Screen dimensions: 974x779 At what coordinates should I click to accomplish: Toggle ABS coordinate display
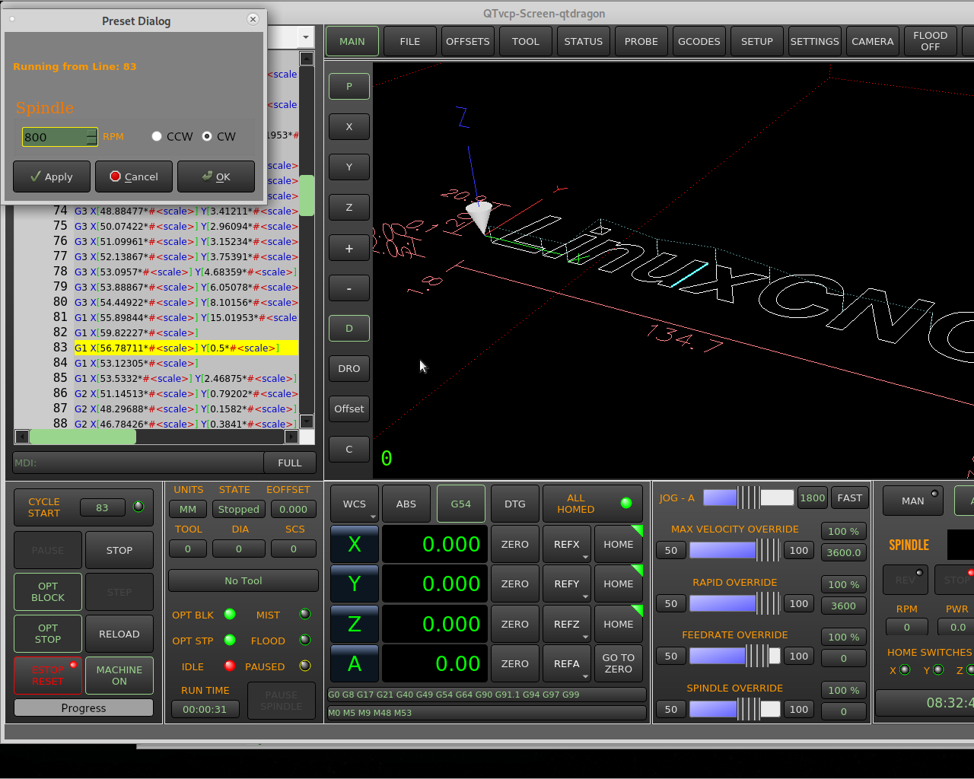click(x=406, y=504)
